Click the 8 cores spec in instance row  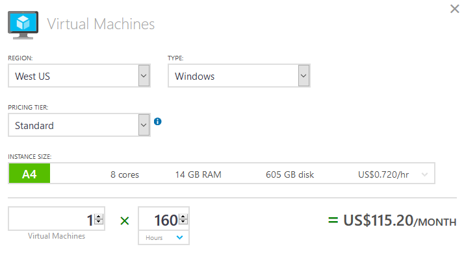pos(124,174)
